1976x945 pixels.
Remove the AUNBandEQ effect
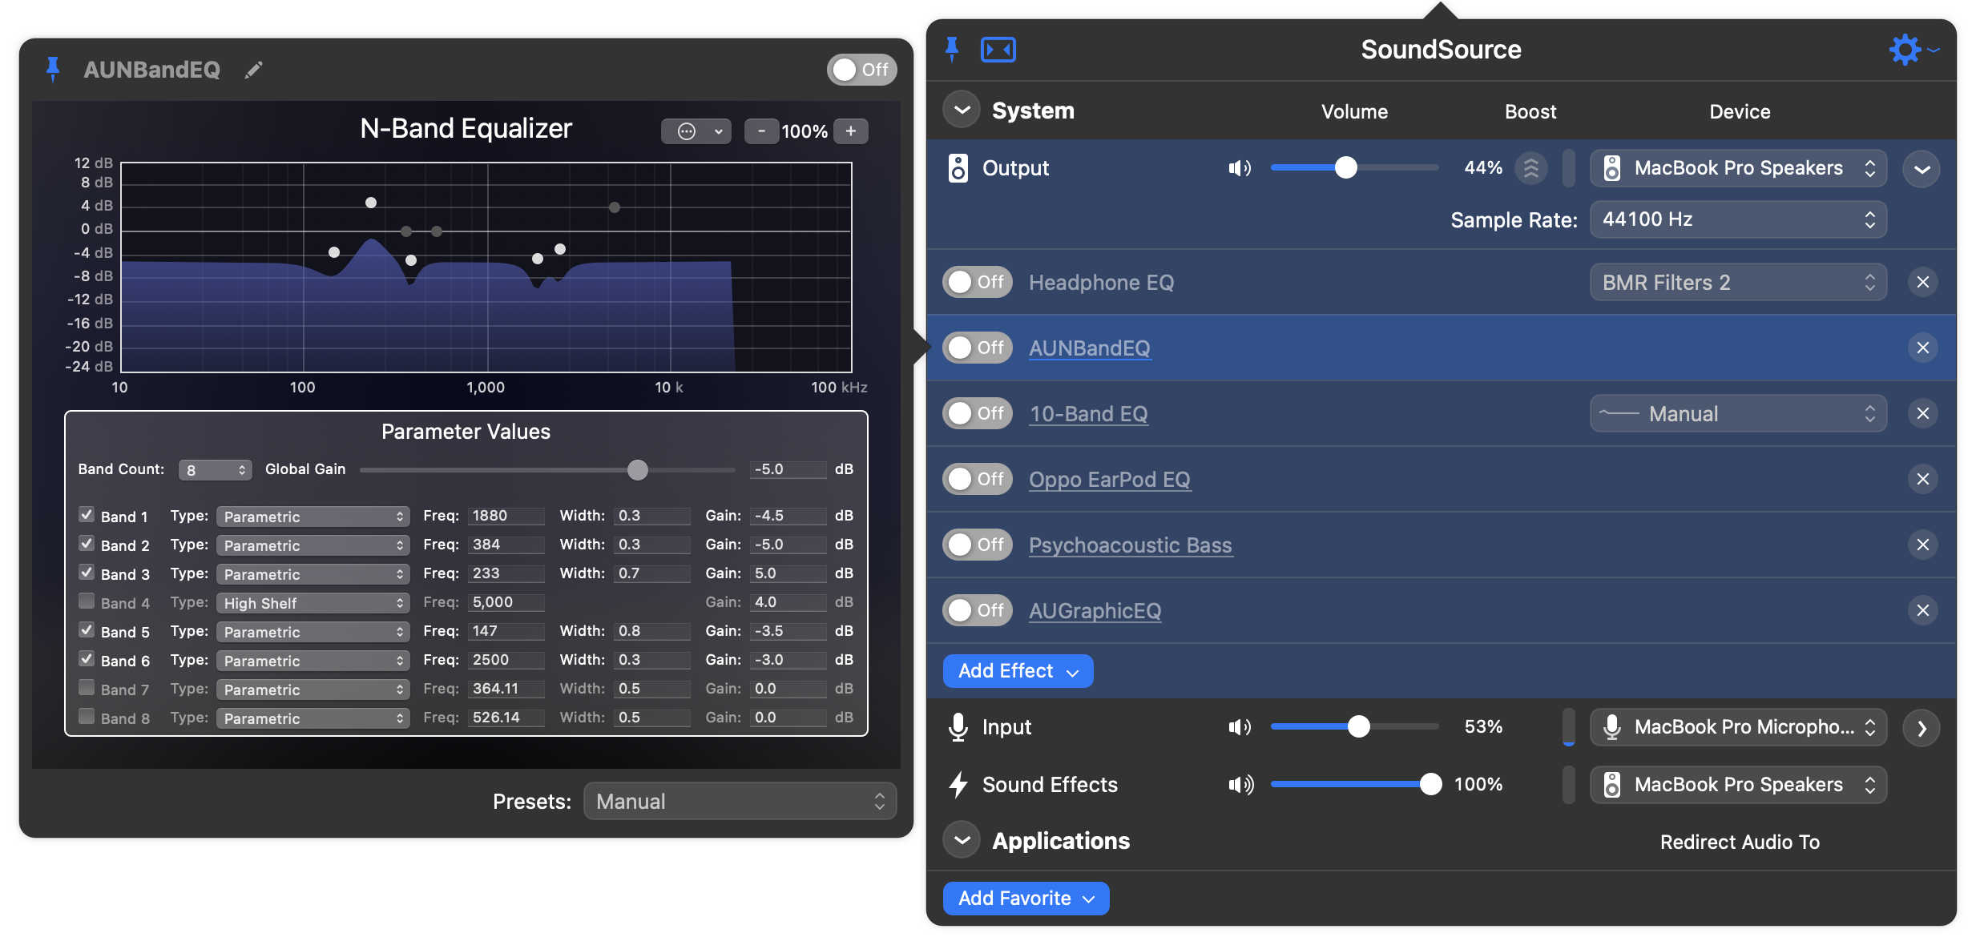[x=1922, y=348]
